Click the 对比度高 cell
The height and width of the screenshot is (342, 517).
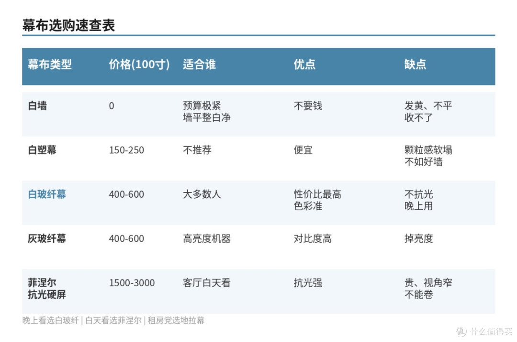click(313, 238)
